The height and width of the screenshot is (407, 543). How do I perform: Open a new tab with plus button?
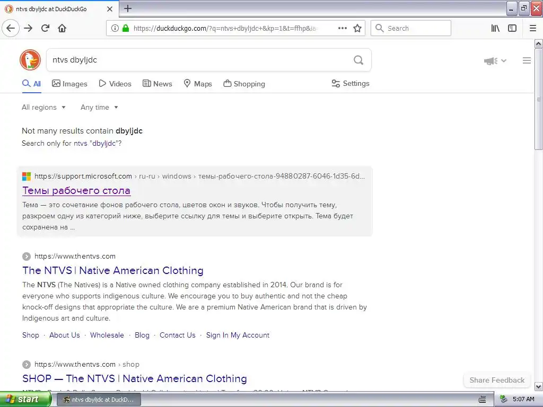(128, 8)
